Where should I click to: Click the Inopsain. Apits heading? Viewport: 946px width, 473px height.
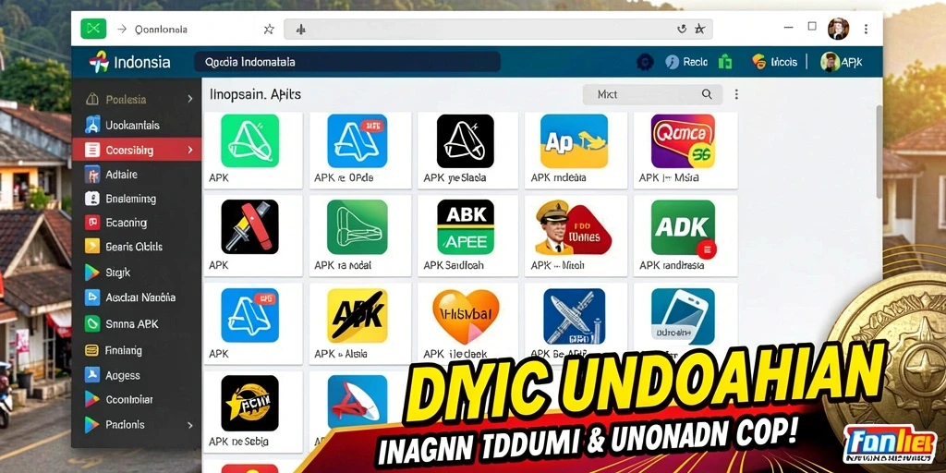pyautogui.click(x=255, y=94)
